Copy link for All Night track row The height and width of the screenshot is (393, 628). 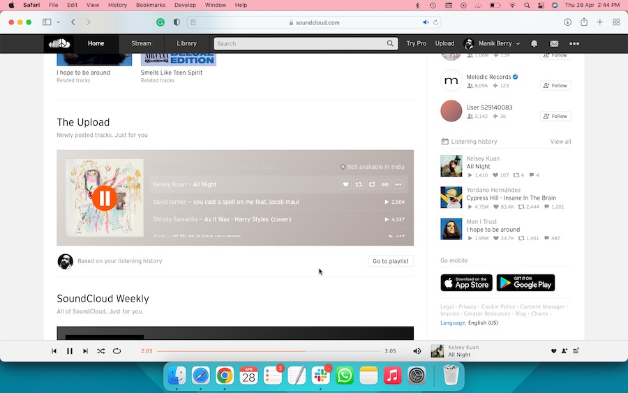point(385,184)
